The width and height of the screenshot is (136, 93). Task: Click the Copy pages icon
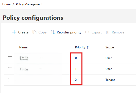tap(35, 32)
